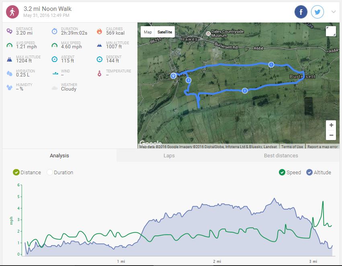The height and width of the screenshot is (266, 342).
Task: Click the temperature thermometer icon
Action: (x=99, y=74)
